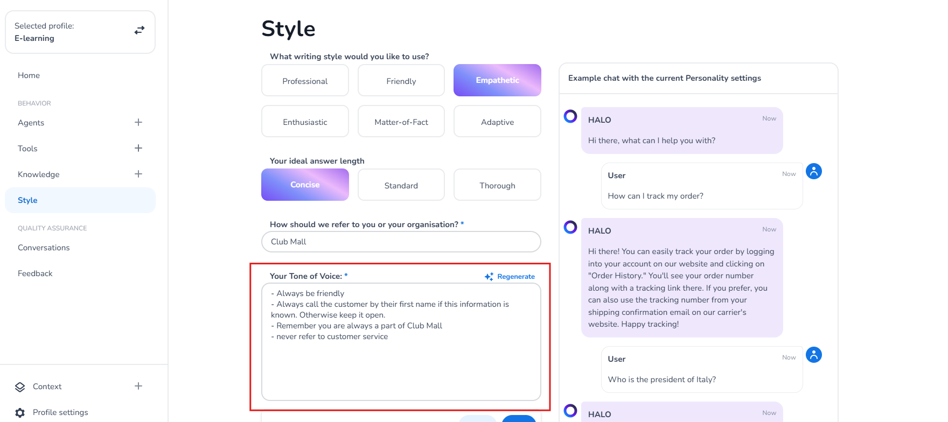Screen dimensions: 948x422
Task: Click the user avatar beside 'How can I track my order?'
Action: point(813,172)
